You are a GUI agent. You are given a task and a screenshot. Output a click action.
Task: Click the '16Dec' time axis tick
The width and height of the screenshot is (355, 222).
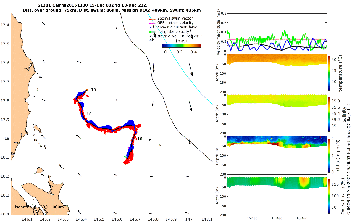click(252, 218)
